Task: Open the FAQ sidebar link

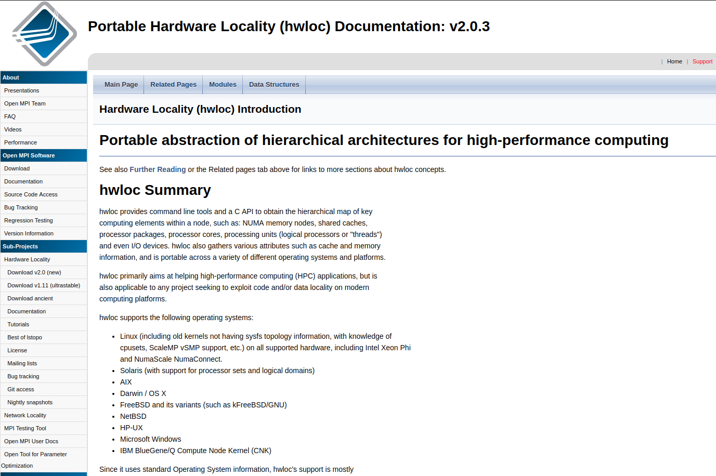Action: coord(44,116)
